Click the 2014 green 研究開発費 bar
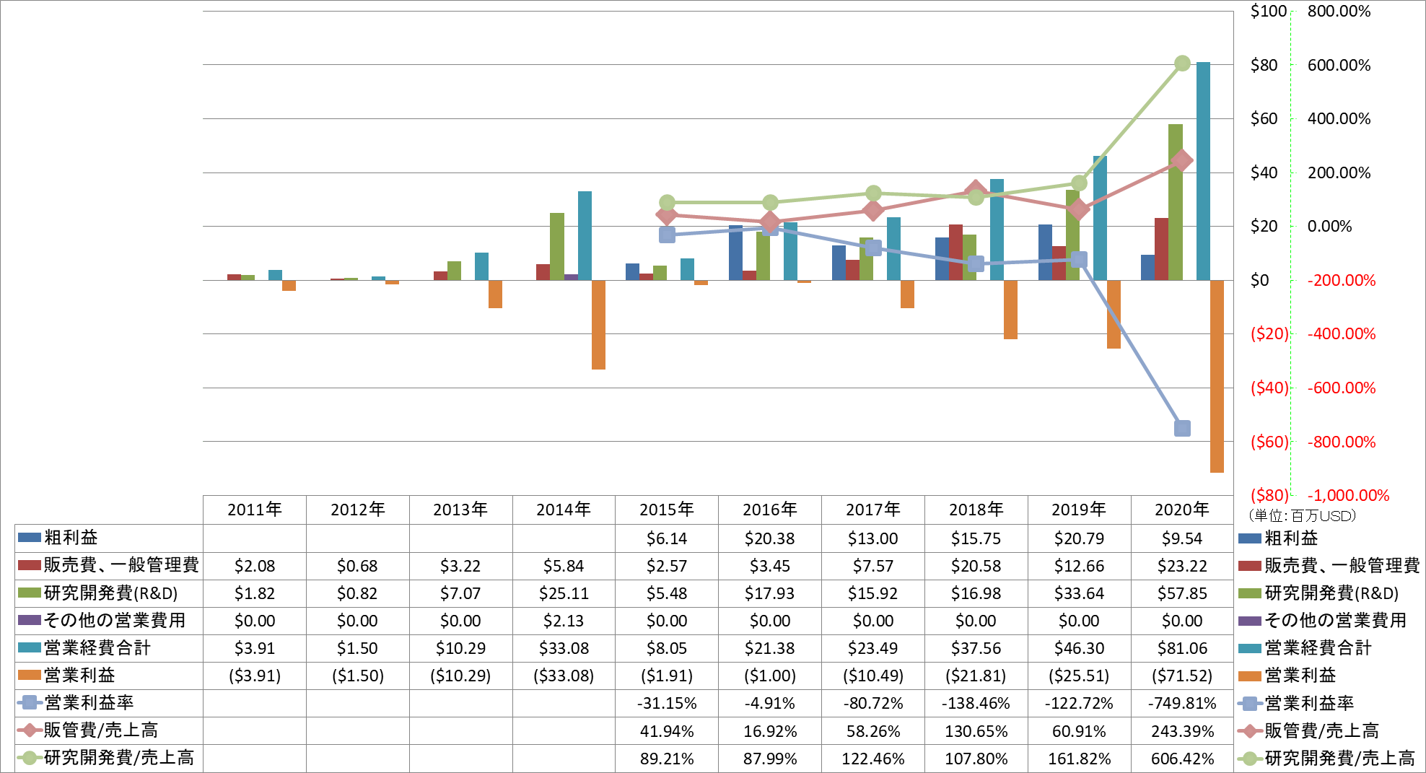Viewport: 1426px width, 773px height. click(x=557, y=246)
